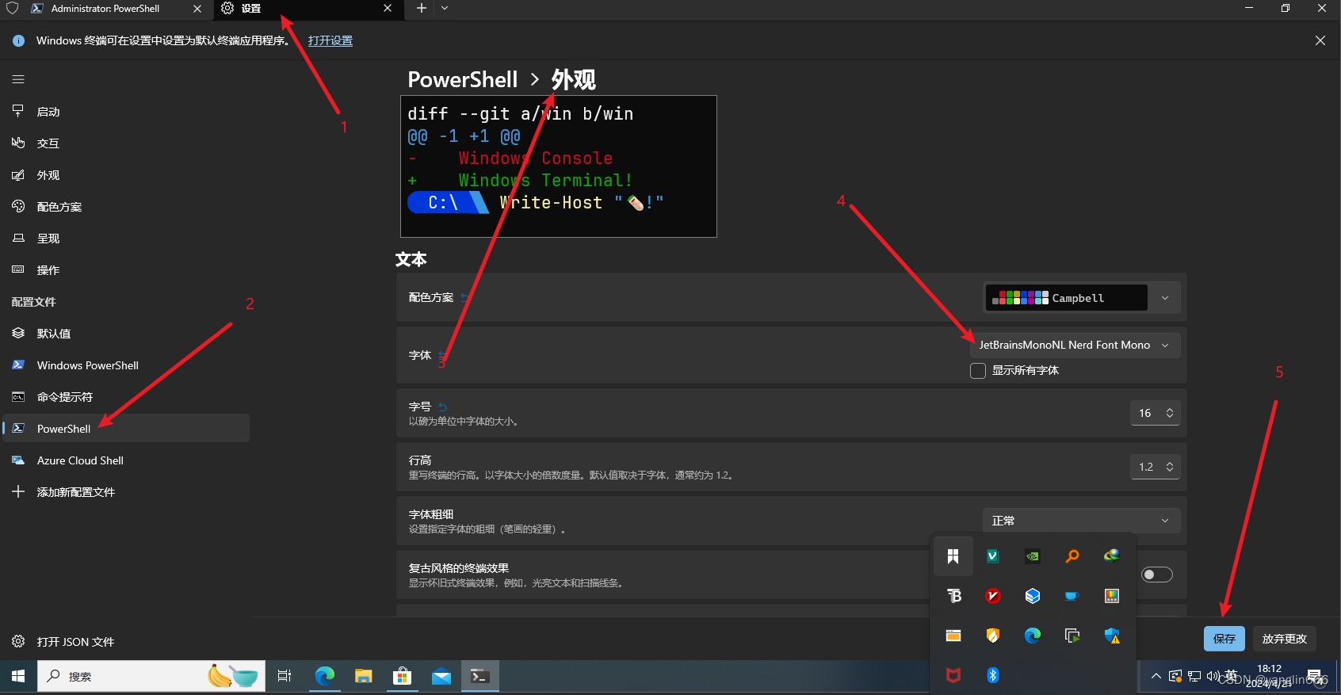Screen dimensions: 1341x695
Task: Open the 配色方案 settings page in sidebar
Action: (x=127, y=207)
